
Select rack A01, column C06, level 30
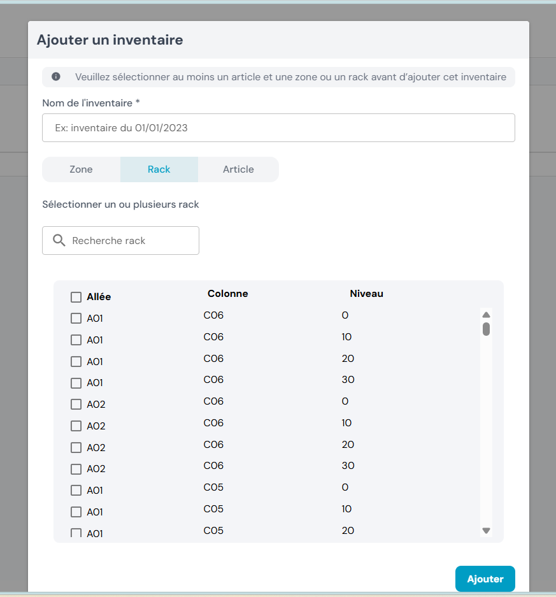point(76,383)
